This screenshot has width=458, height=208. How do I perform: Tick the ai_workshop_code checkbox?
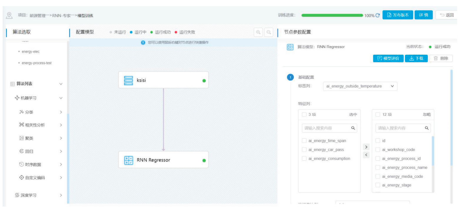378,150
